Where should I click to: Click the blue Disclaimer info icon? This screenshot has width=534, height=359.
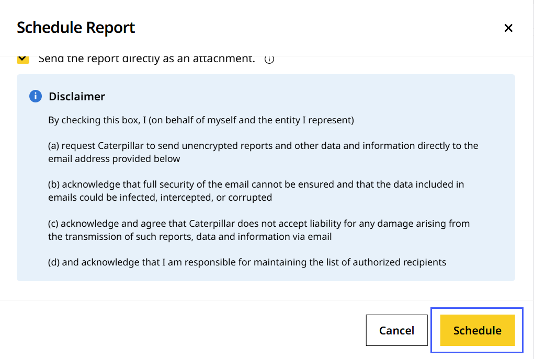click(x=36, y=96)
